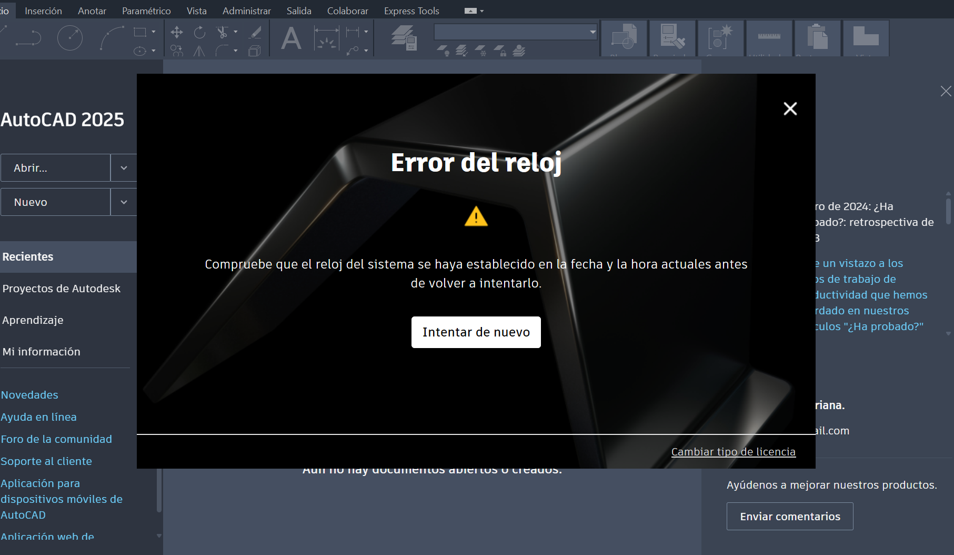Expand the Abrir button dropdown

(123, 167)
